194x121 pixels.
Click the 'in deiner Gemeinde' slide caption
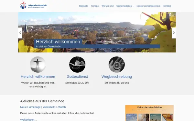coord(48,46)
